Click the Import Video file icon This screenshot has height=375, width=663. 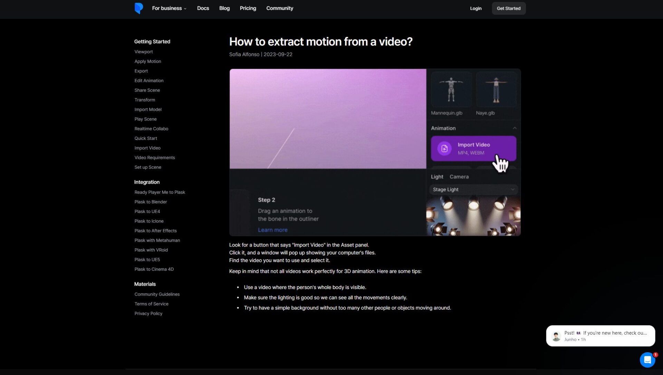tap(444, 148)
